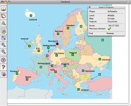Click the orange tag labels tool
The width and height of the screenshot is (131, 106).
coord(3,16)
